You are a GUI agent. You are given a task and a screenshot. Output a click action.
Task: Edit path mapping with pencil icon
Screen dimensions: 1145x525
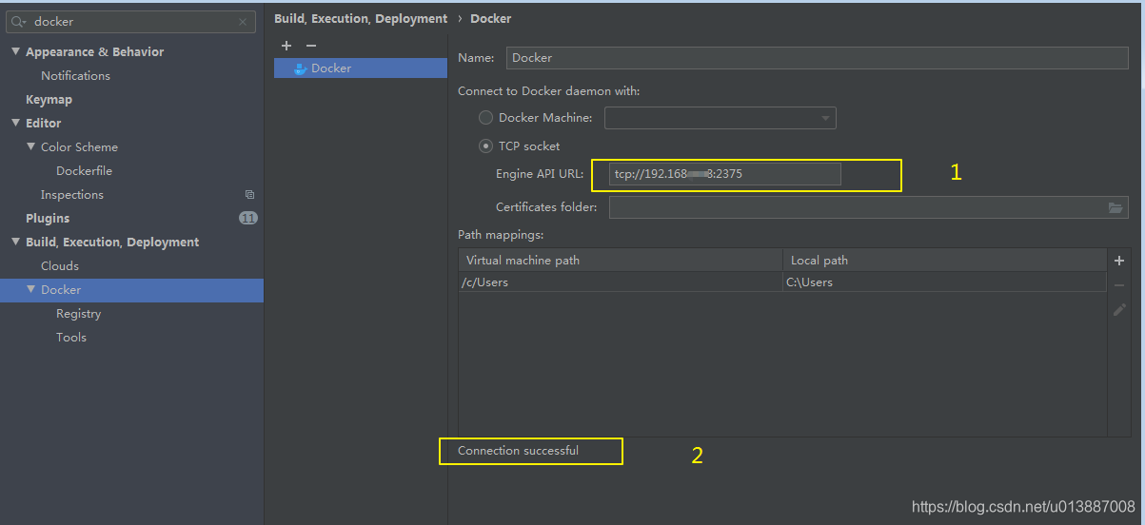[1119, 310]
